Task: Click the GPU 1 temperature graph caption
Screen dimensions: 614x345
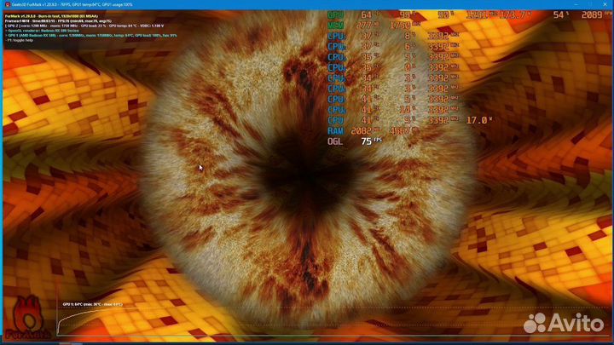Action: click(x=92, y=304)
